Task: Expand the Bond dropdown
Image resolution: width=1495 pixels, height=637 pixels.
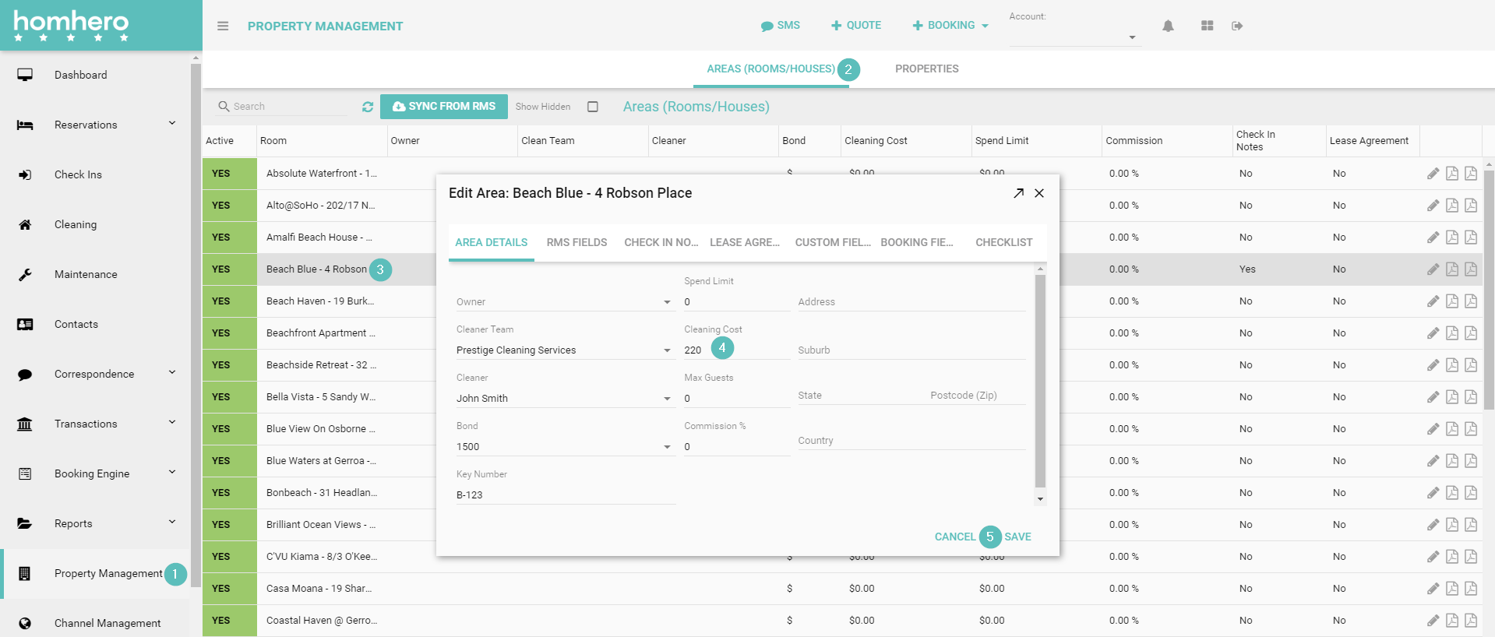Action: [x=667, y=447]
